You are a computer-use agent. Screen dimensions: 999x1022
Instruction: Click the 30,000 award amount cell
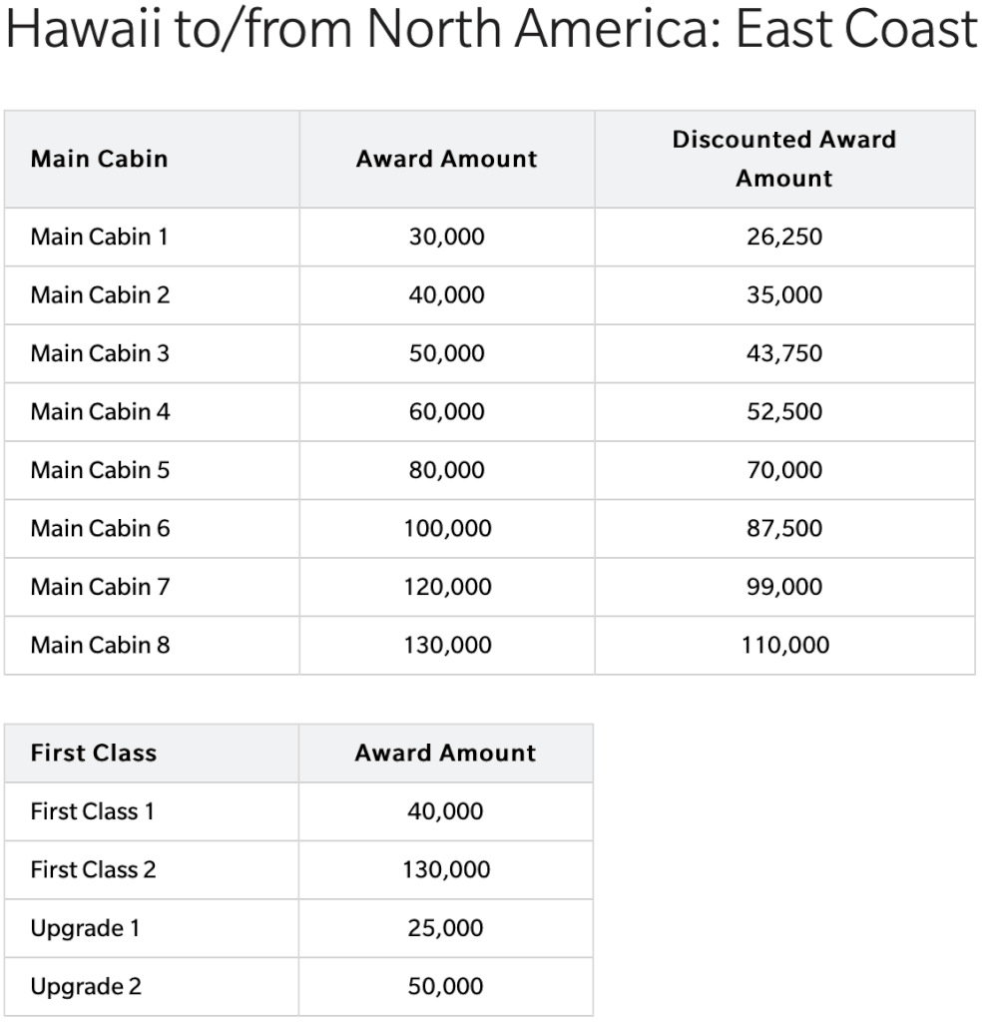[x=446, y=237]
